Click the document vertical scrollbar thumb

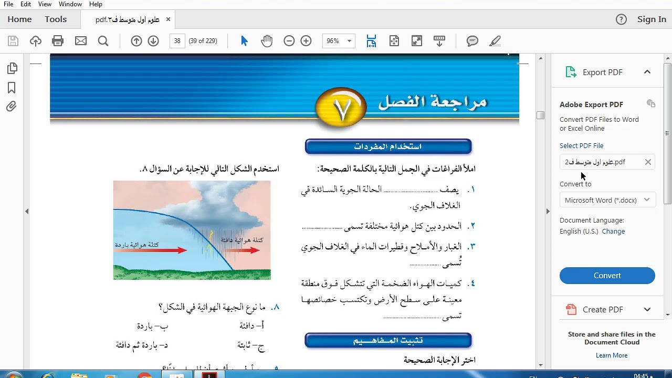[541, 115]
